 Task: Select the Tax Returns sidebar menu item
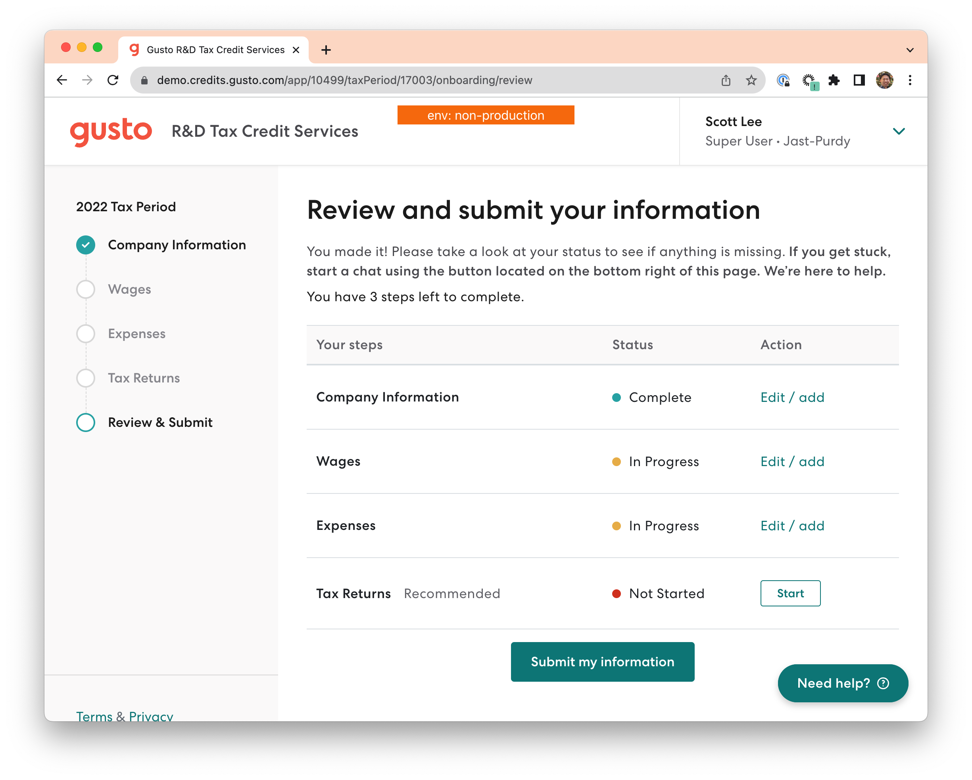click(144, 377)
